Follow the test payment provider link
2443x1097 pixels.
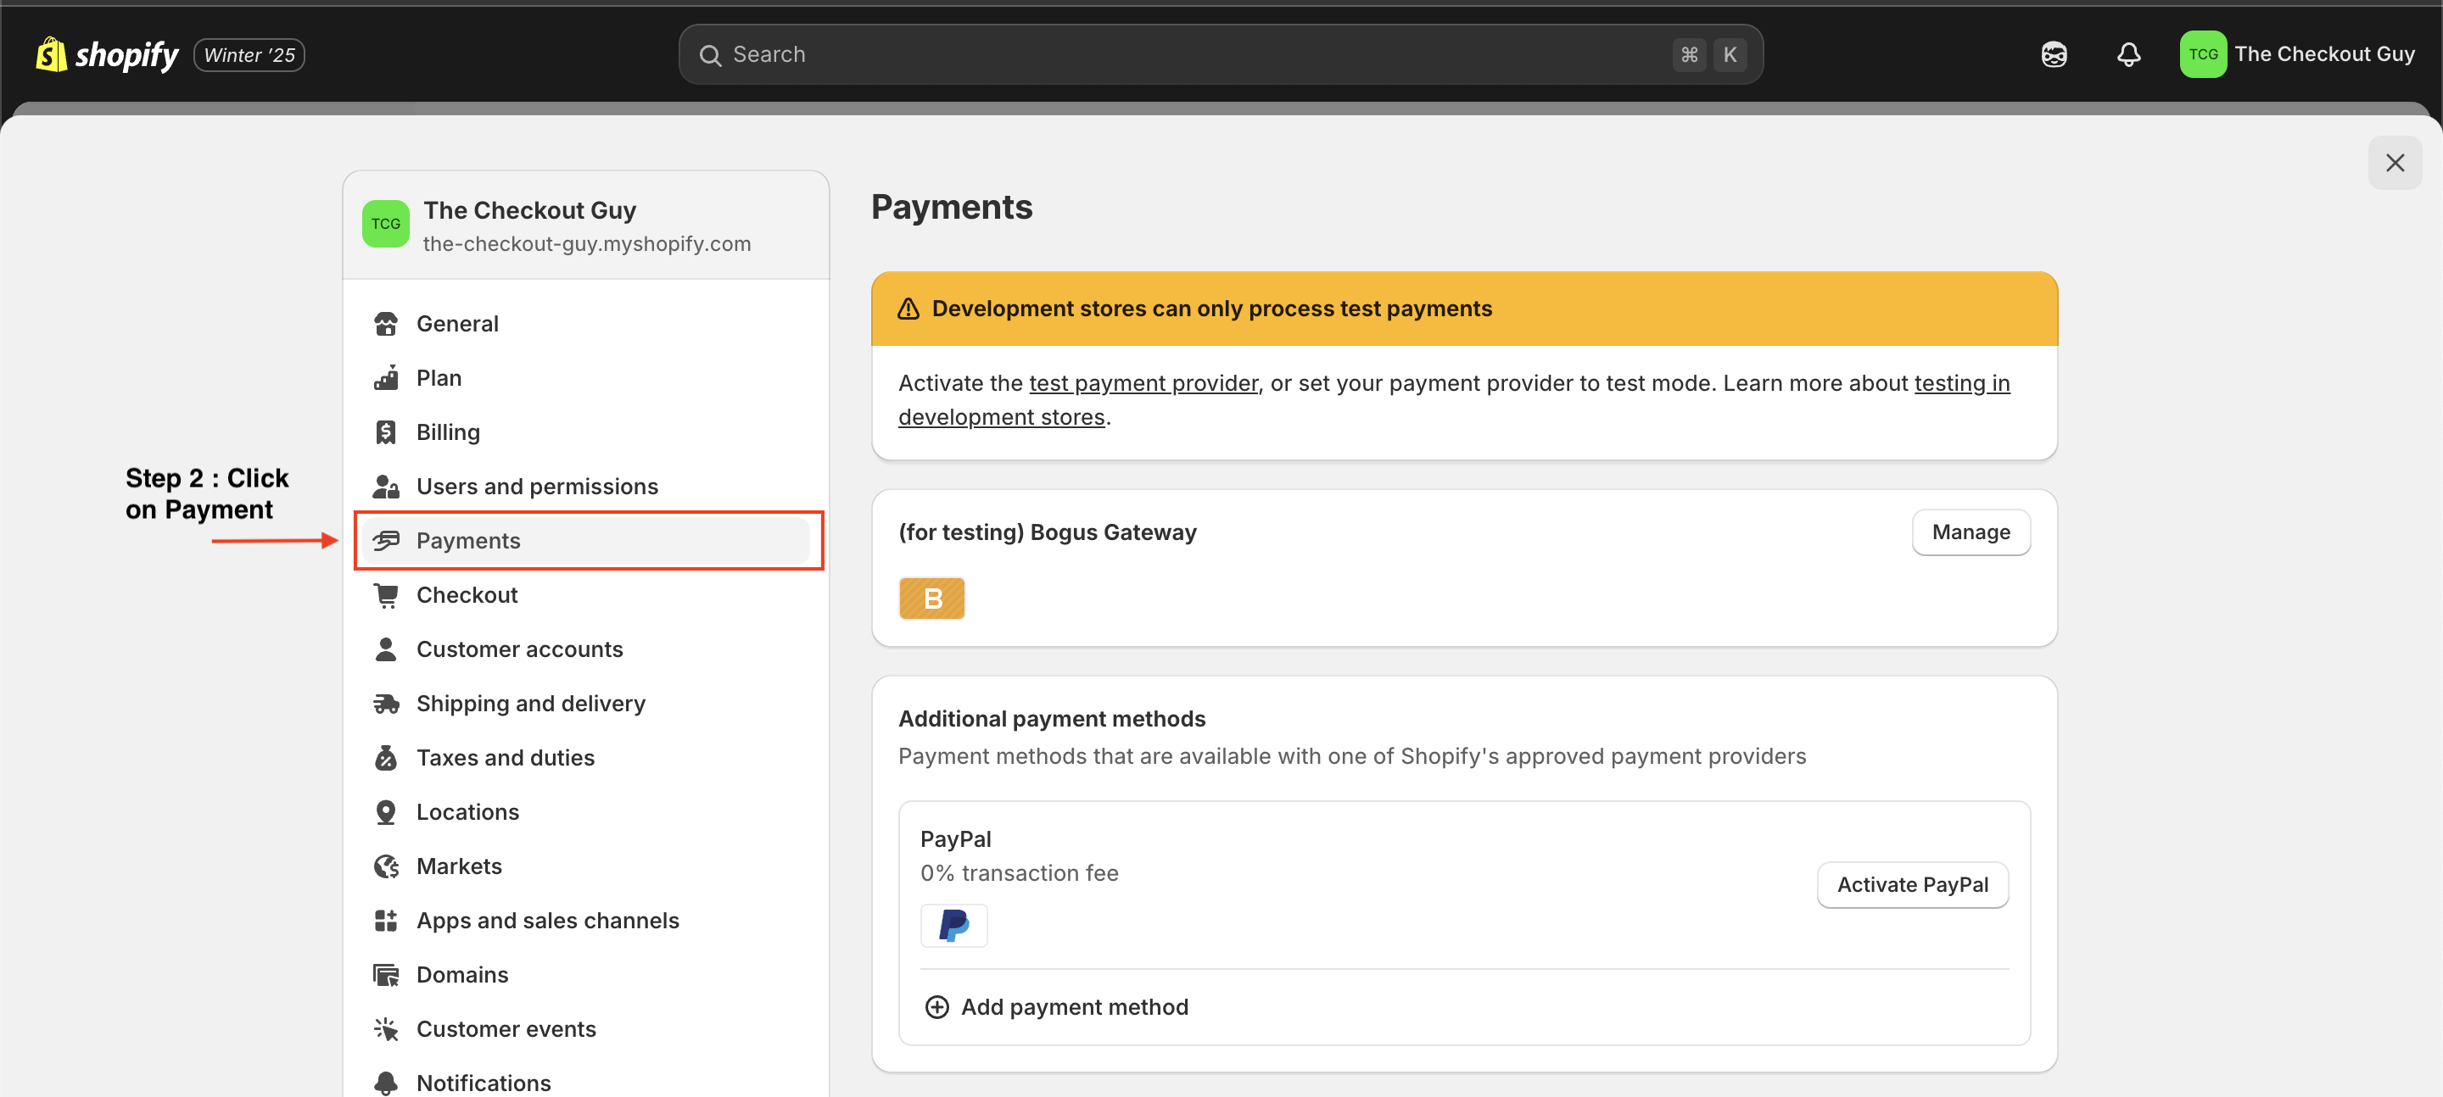[1143, 383]
